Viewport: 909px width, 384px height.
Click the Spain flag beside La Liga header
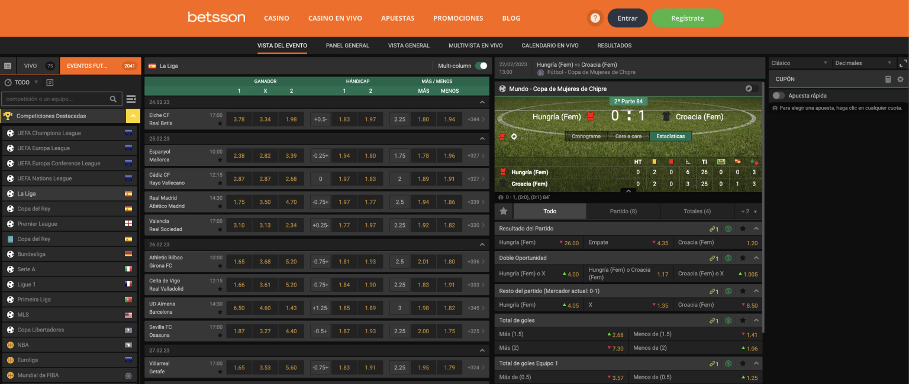click(152, 66)
